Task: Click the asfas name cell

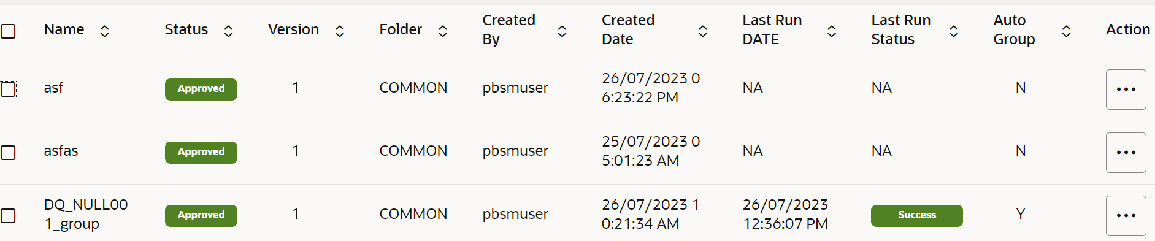Action: 61,151
